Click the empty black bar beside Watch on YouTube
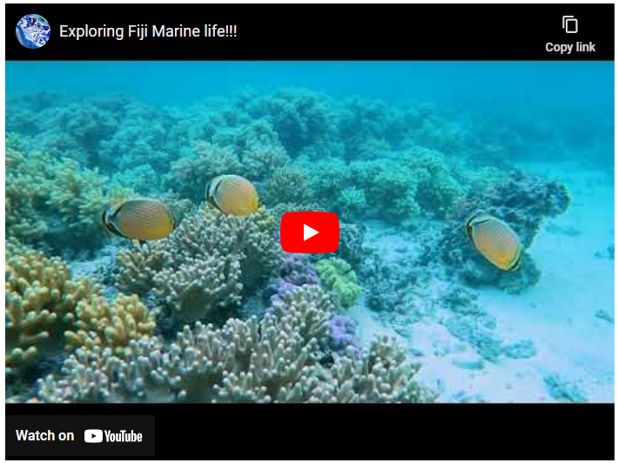 coord(384,433)
